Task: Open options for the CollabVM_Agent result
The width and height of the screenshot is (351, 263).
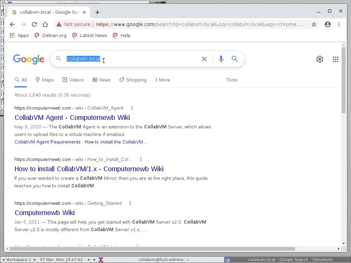Action: pyautogui.click(x=132, y=108)
